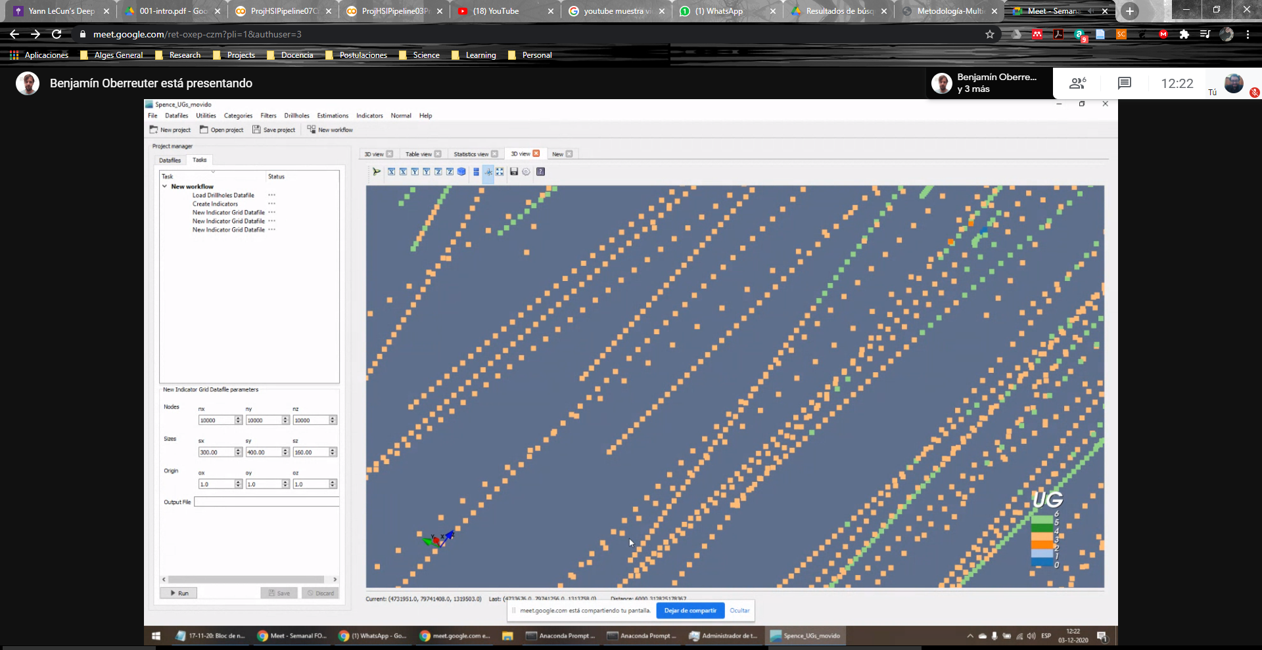
Task: Open the Research bookmarks folder
Action: pyautogui.click(x=178, y=55)
